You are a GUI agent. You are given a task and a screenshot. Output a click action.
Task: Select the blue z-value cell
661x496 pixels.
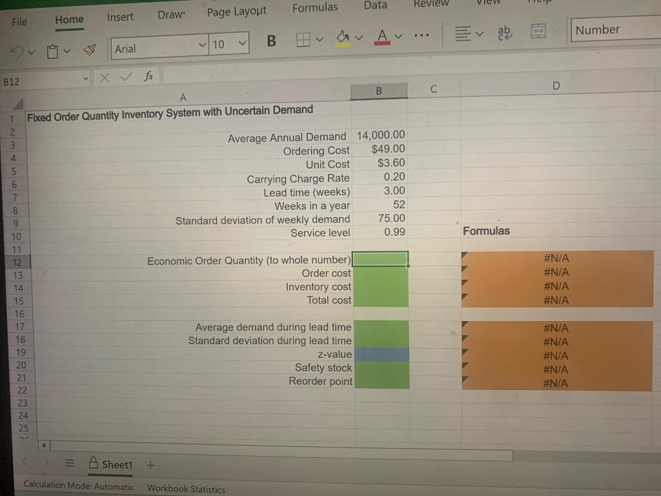[x=381, y=355]
